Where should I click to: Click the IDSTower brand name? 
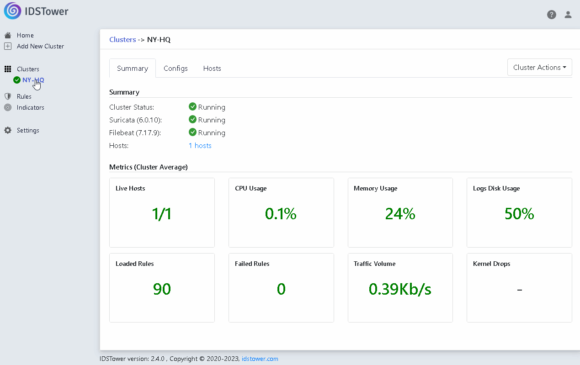click(x=47, y=11)
